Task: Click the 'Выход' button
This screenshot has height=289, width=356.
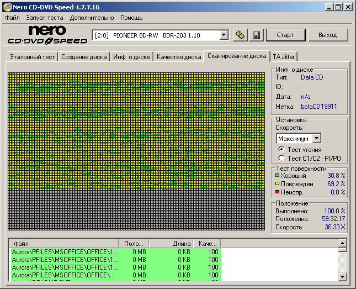Action: (327, 35)
